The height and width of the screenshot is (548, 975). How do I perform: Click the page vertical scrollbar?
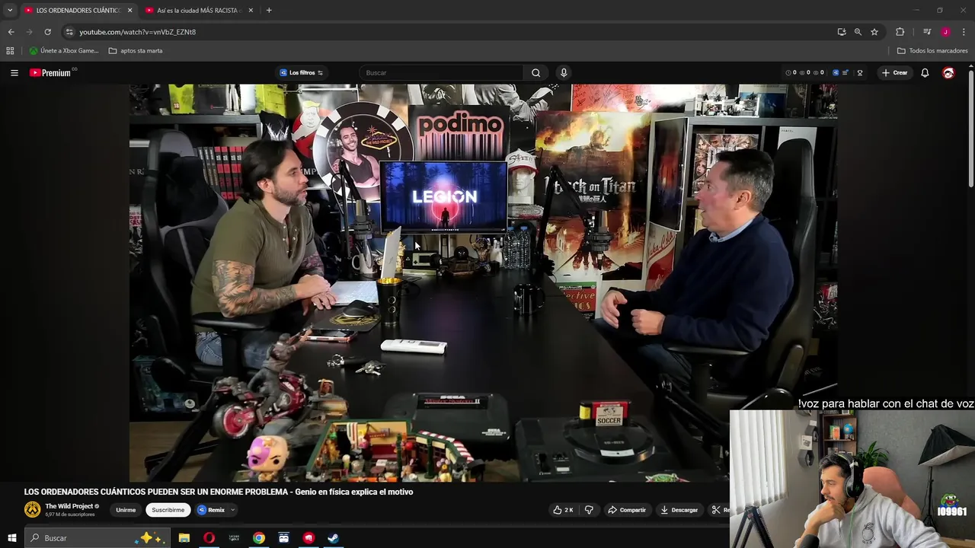(971, 128)
